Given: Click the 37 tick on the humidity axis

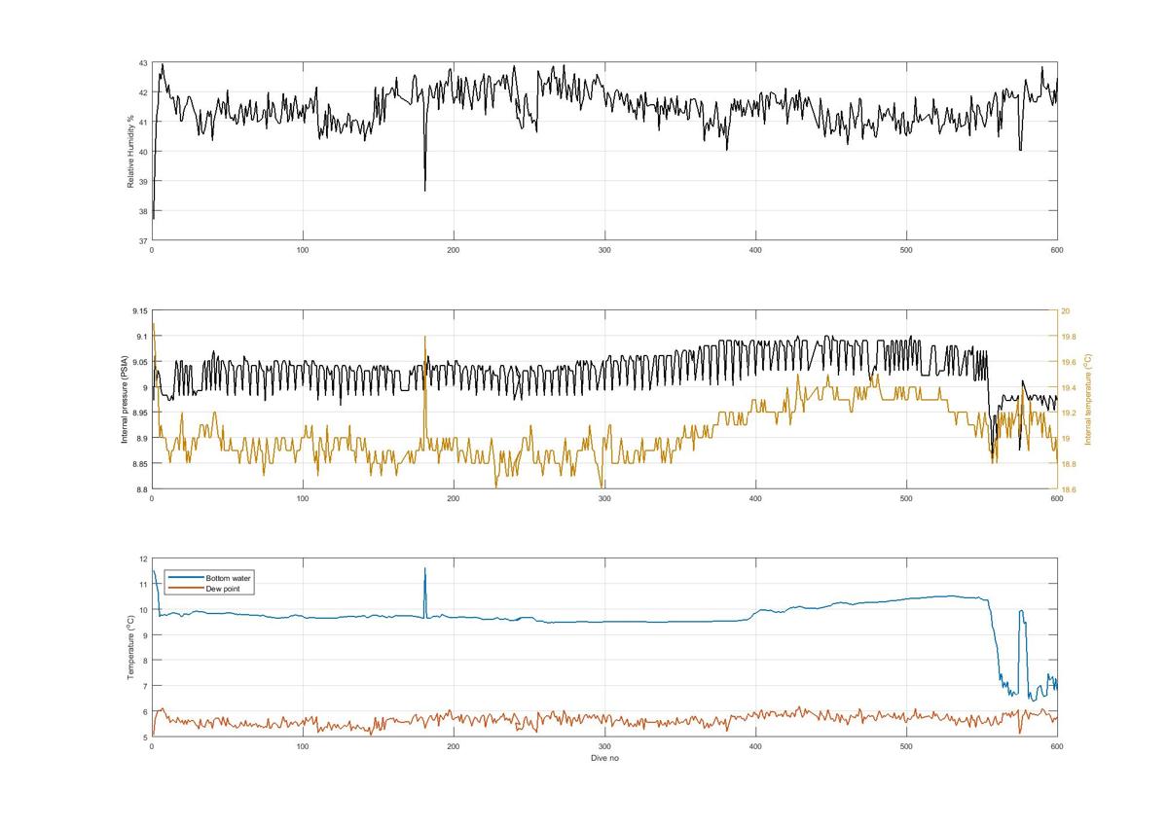Looking at the screenshot, I should coord(143,240).
